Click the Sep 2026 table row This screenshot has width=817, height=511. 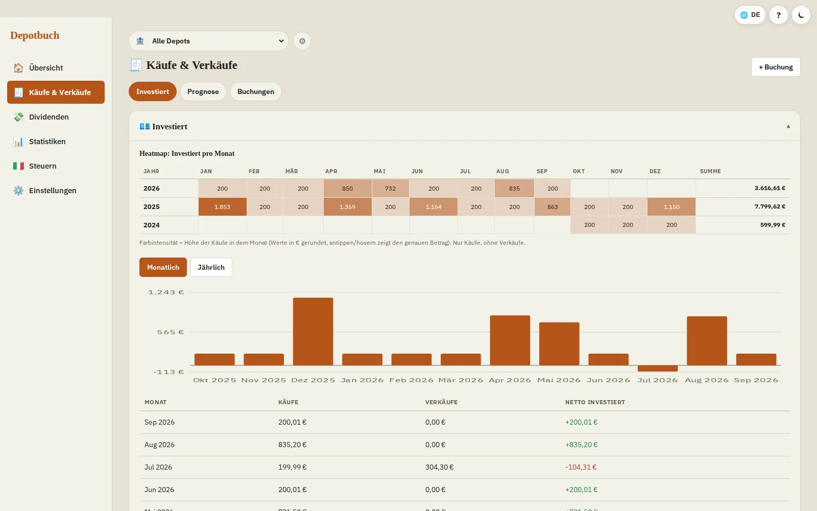(x=464, y=422)
